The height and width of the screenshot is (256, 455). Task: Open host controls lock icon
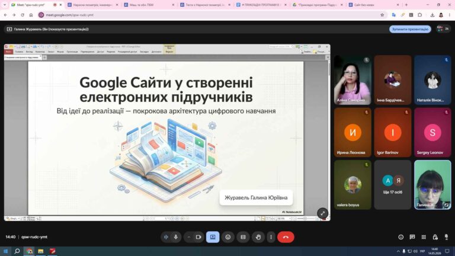pos(435,237)
